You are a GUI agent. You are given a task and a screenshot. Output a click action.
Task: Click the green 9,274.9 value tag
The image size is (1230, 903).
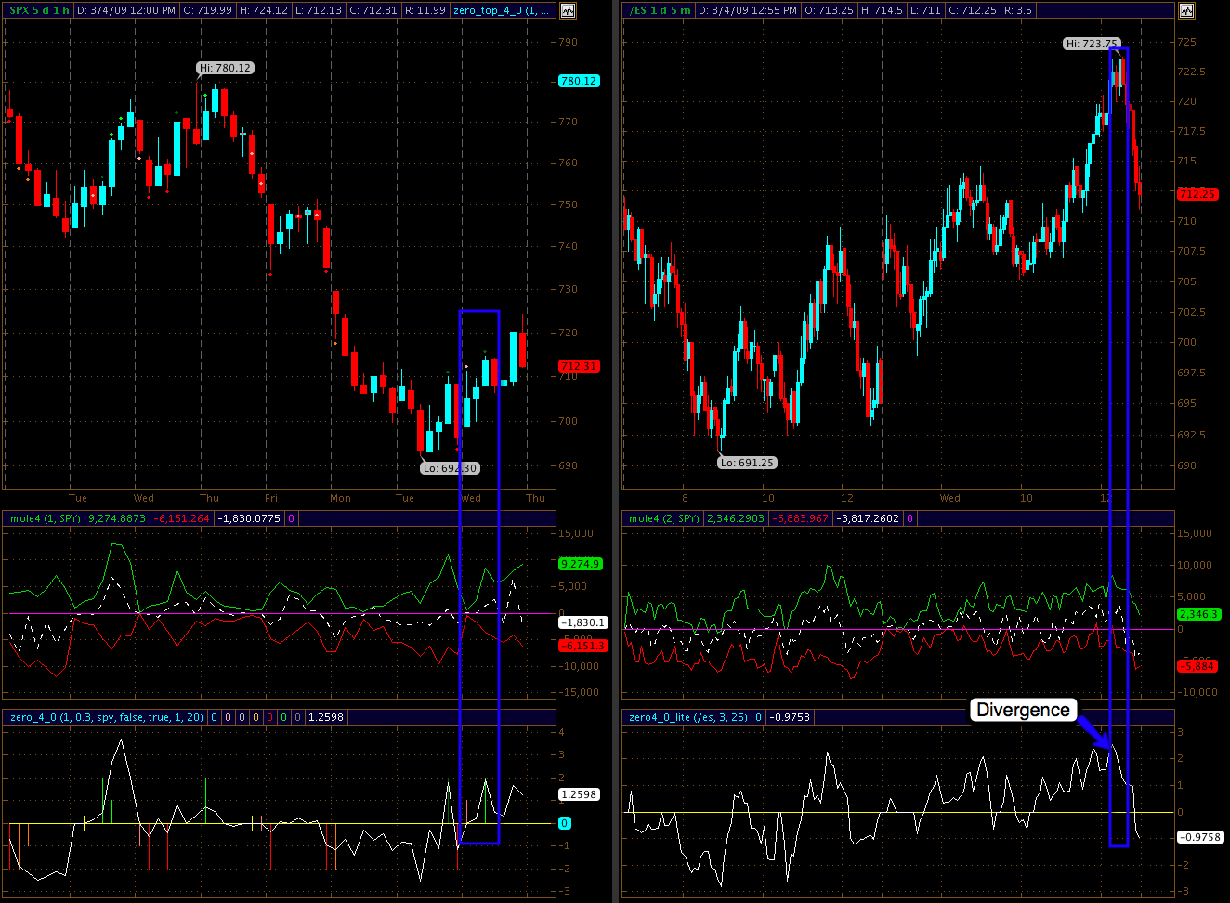pyautogui.click(x=580, y=564)
